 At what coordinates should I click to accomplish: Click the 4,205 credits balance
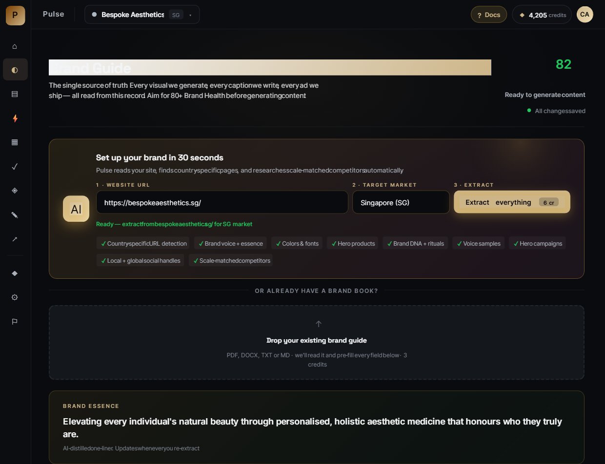542,15
